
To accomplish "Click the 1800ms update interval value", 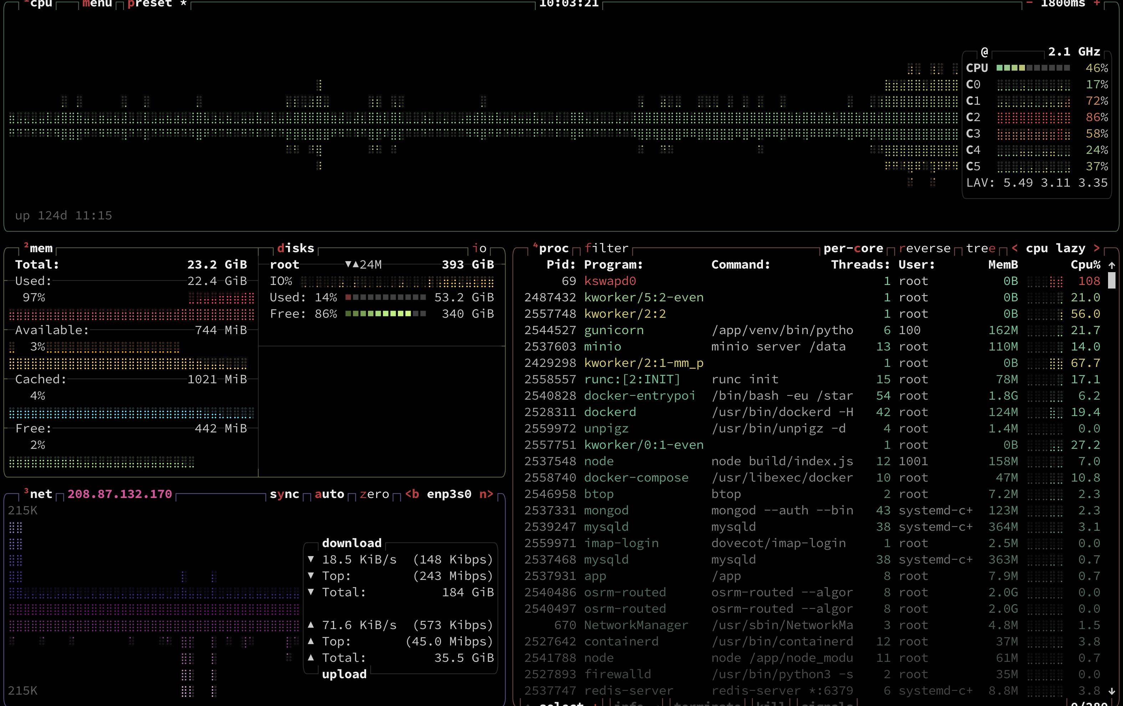I will (1063, 3).
